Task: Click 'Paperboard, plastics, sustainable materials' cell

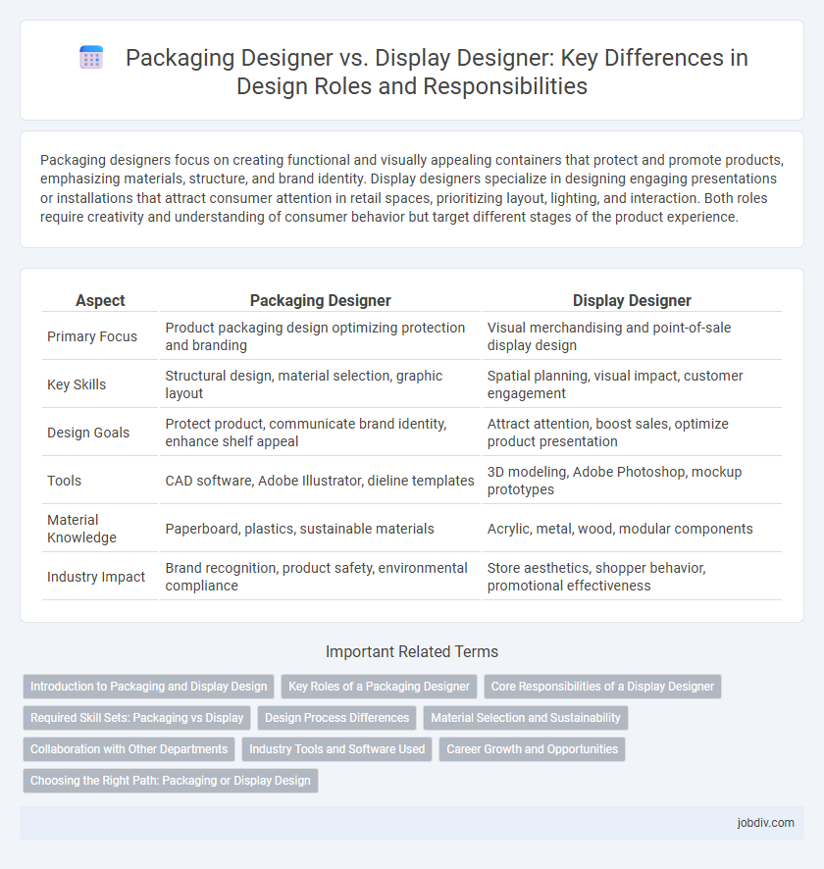Action: 321,529
